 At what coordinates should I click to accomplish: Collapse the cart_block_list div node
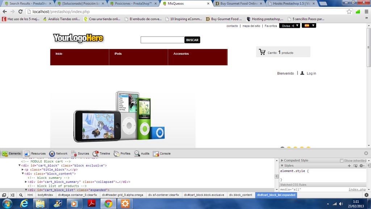26,190
